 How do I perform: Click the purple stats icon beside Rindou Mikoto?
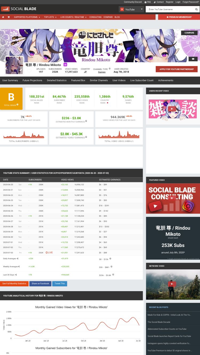click(65, 65)
